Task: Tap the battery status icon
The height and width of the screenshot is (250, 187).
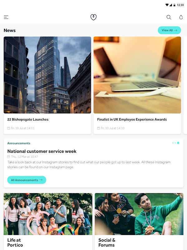Action: (174, 5)
